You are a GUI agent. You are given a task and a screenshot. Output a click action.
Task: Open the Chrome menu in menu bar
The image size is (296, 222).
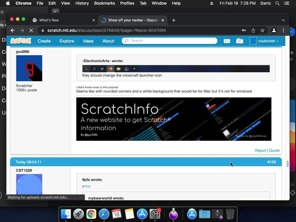pyautogui.click(x=23, y=3)
